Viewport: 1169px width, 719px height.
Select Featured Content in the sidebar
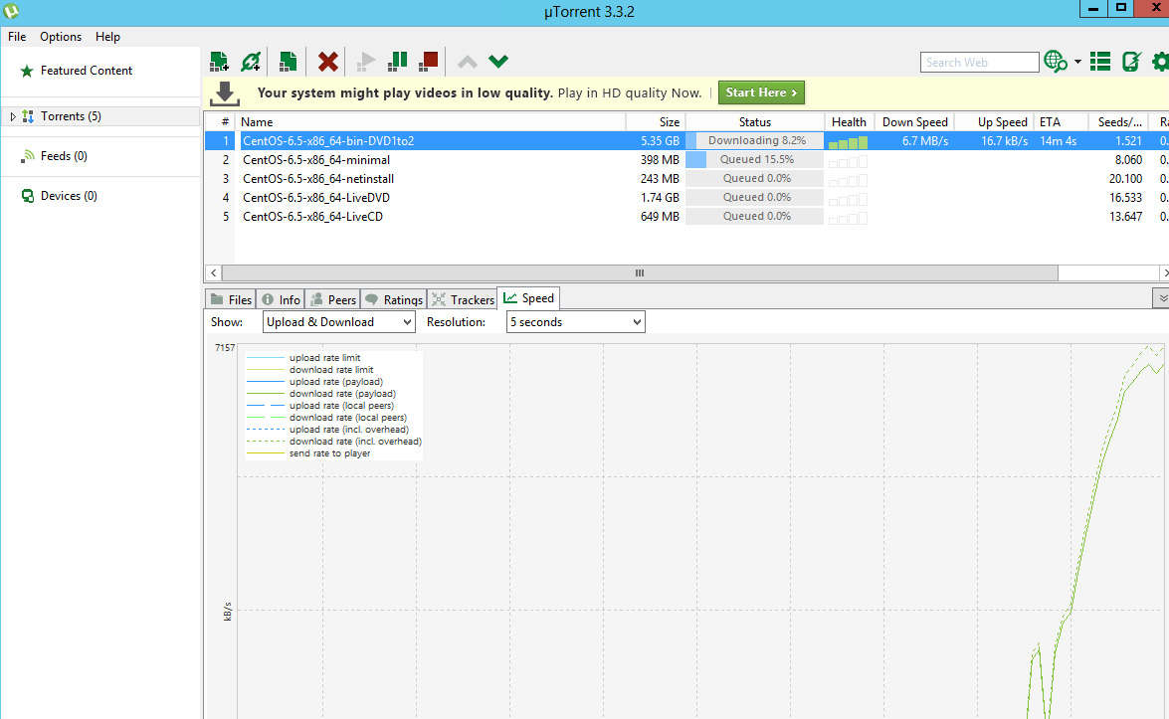(x=87, y=70)
